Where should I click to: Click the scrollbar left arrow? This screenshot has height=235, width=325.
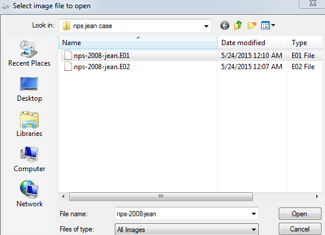pyautogui.click(x=63, y=196)
